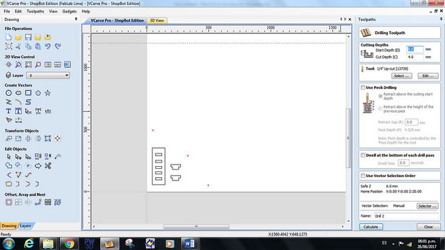
Task: Select the S-shaped curve drawing tool
Action: (x=28, y=102)
